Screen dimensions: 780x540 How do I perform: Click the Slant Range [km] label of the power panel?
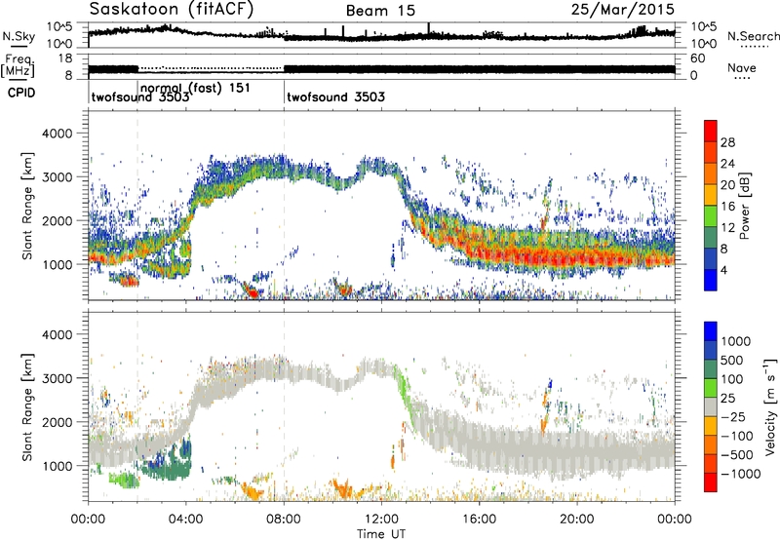pos(27,206)
